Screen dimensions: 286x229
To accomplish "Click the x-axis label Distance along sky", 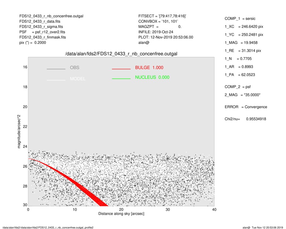I will tap(121, 214).
